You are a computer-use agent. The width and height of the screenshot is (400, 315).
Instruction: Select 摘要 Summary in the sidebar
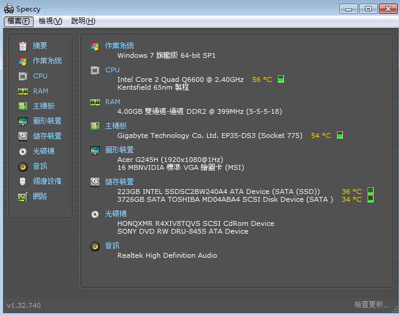point(40,46)
